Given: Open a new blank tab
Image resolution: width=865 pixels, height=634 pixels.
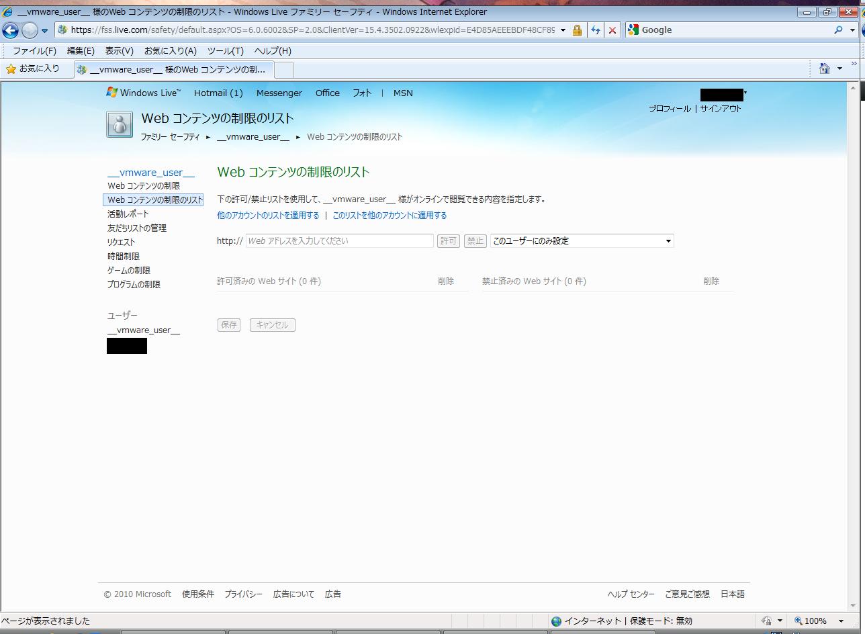Looking at the screenshot, I should click(284, 70).
